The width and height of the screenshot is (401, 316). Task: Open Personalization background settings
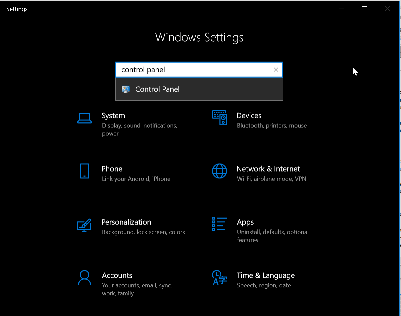coord(126,222)
